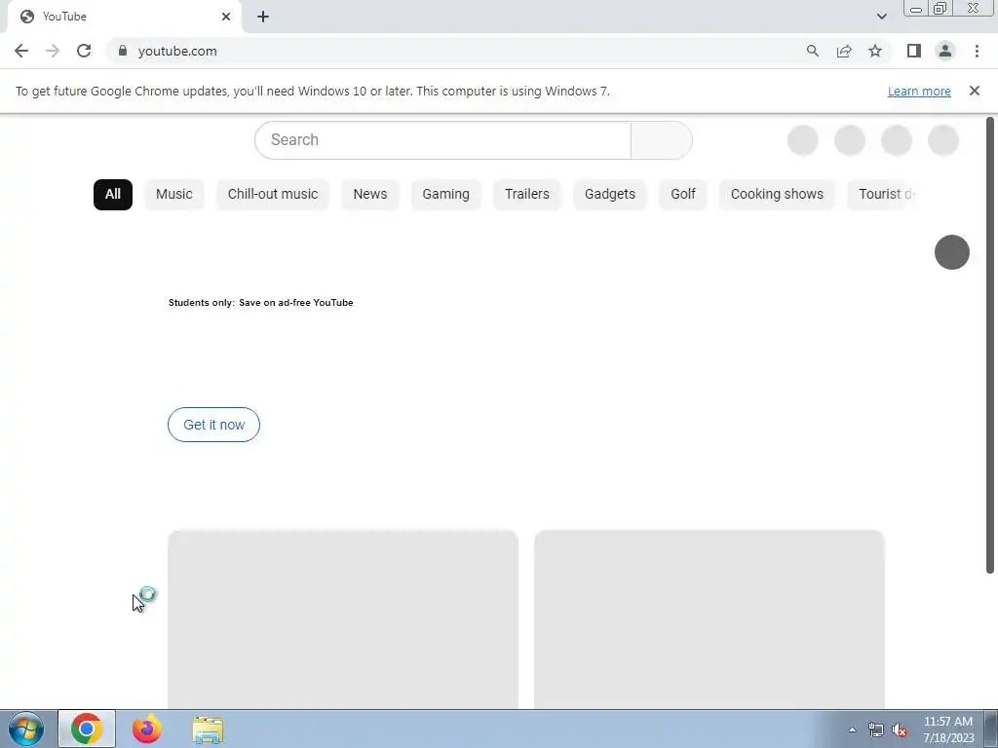
Task: Reload the YouTube page
Action: tap(84, 51)
